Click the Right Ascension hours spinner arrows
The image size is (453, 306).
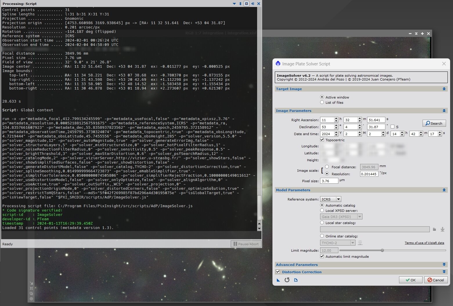pyautogui.click(x=336, y=120)
